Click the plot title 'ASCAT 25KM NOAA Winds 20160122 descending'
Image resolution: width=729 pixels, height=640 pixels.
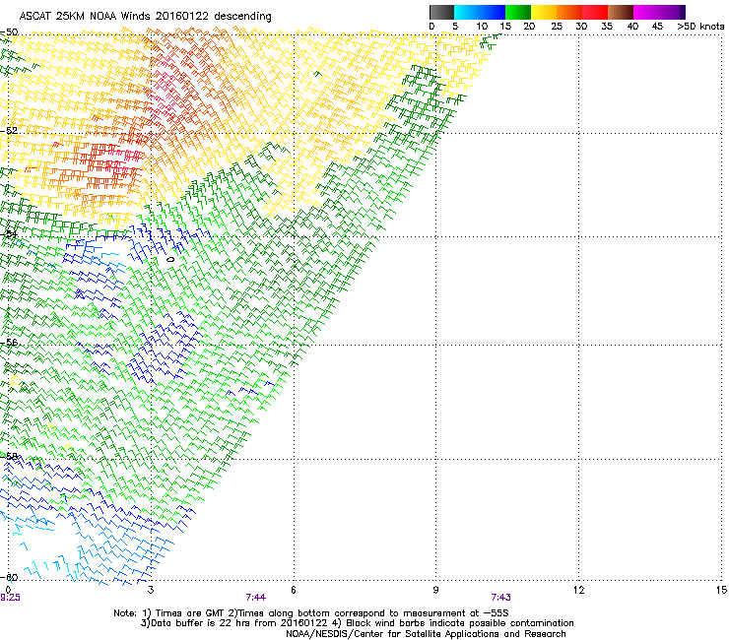(x=145, y=16)
